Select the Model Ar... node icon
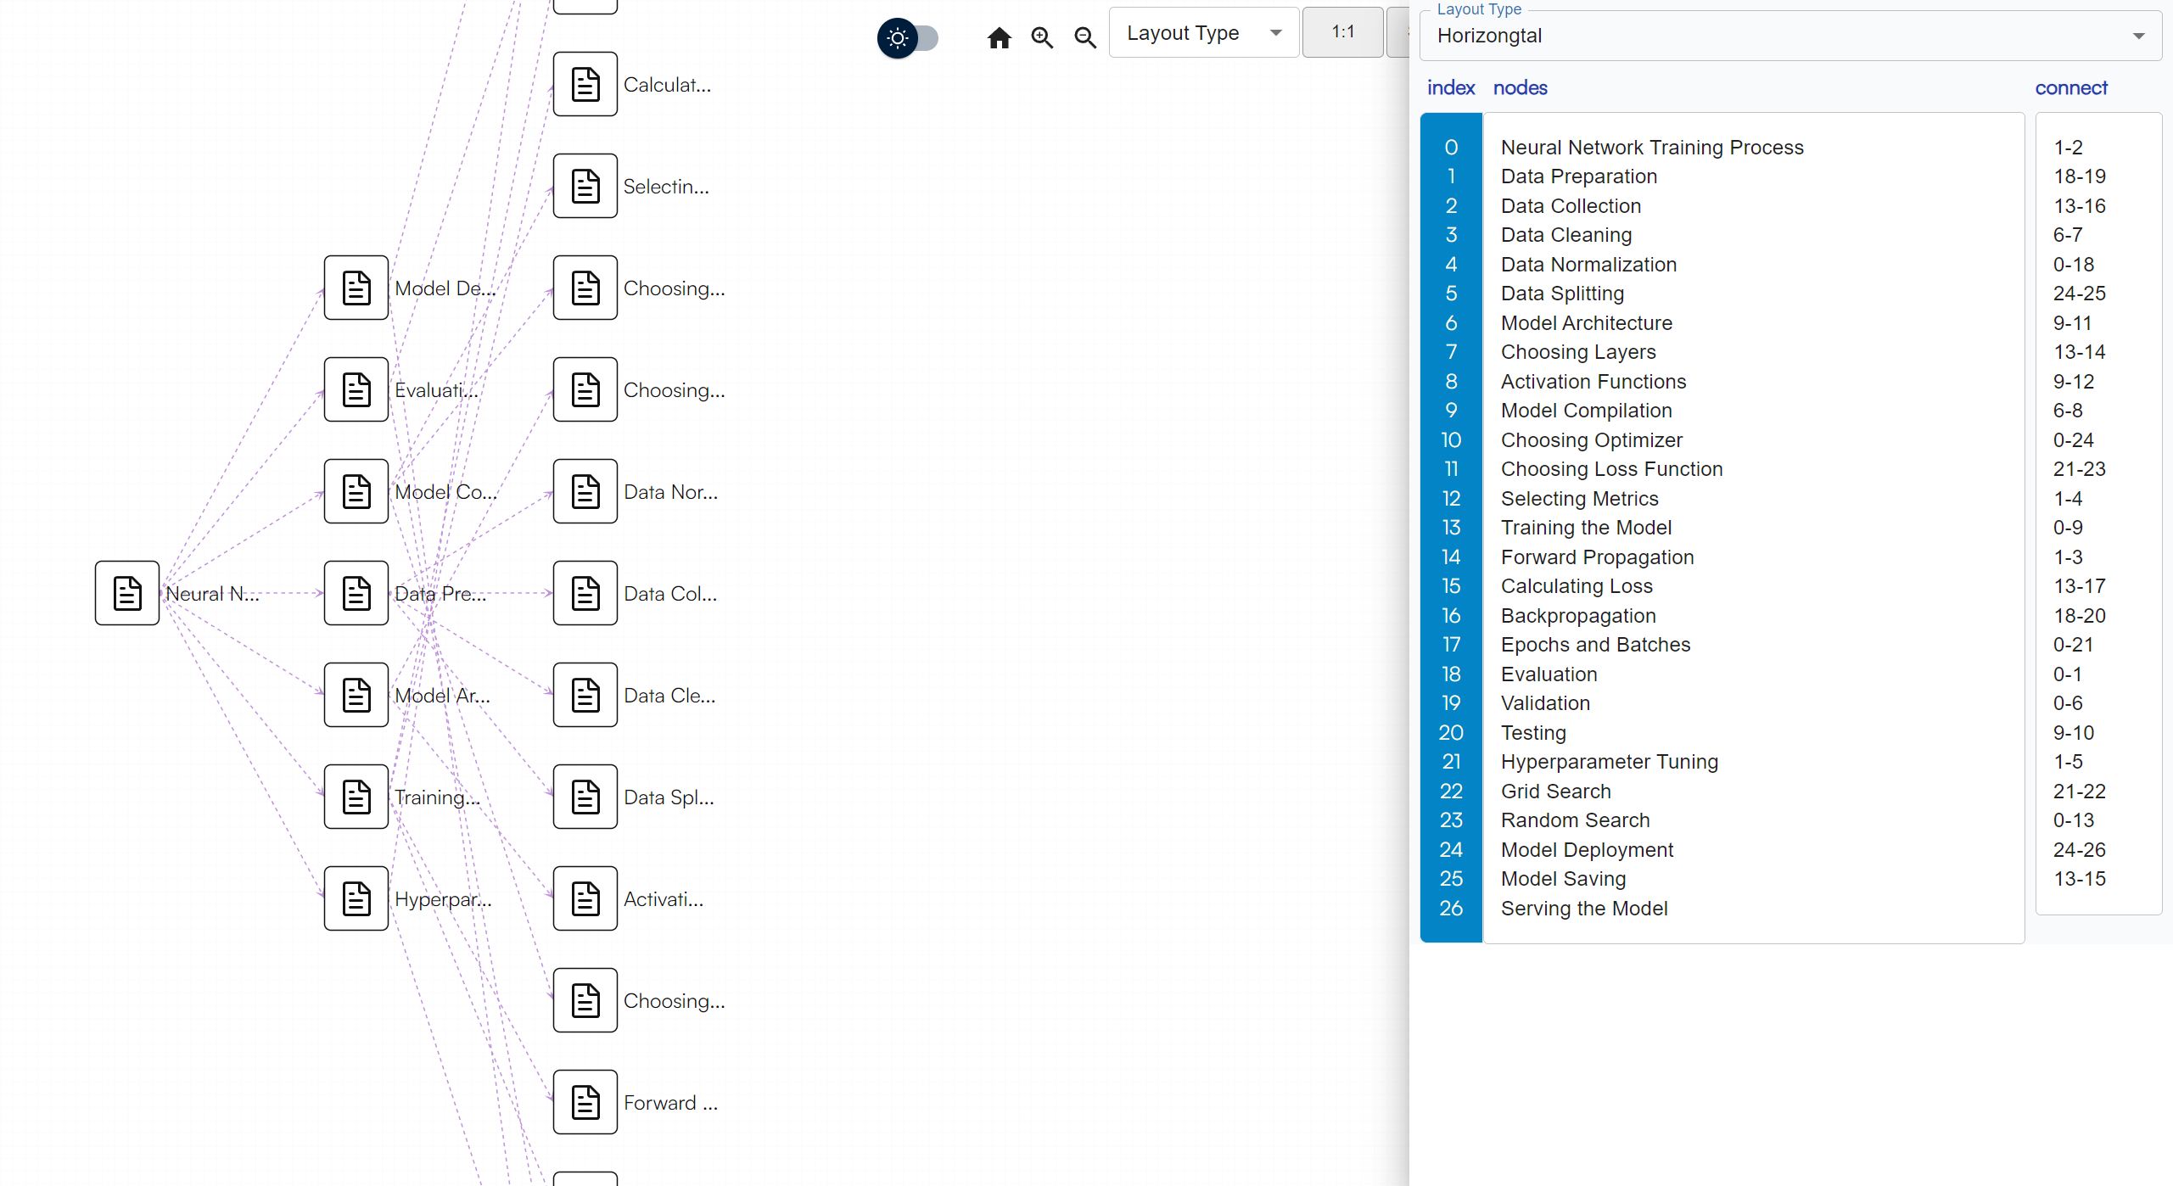The width and height of the screenshot is (2173, 1186). point(356,695)
